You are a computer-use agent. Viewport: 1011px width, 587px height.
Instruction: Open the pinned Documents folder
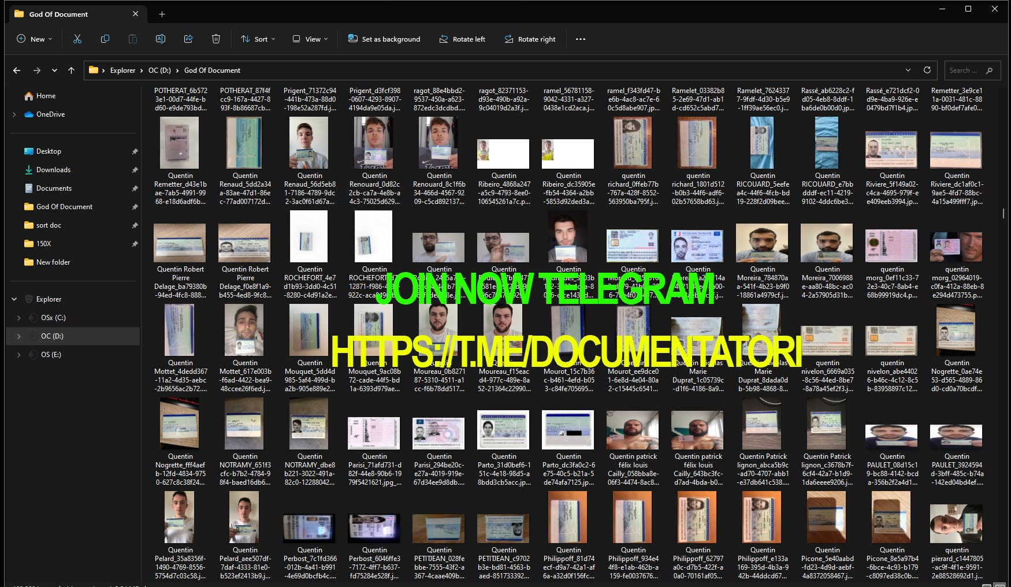54,188
